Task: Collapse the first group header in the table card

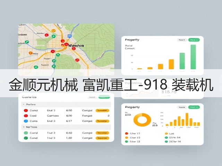Action: tap(24, 104)
